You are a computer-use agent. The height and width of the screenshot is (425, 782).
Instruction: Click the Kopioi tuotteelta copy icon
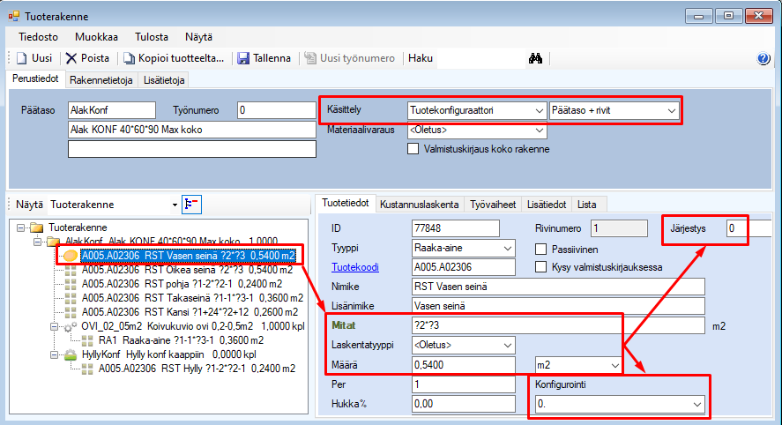pos(129,58)
